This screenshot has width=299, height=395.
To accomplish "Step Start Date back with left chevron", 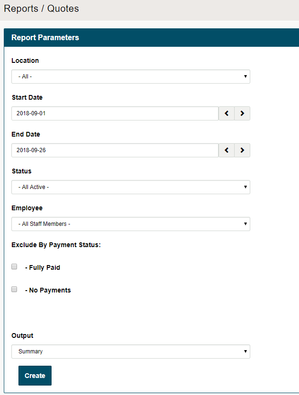I will (227, 113).
